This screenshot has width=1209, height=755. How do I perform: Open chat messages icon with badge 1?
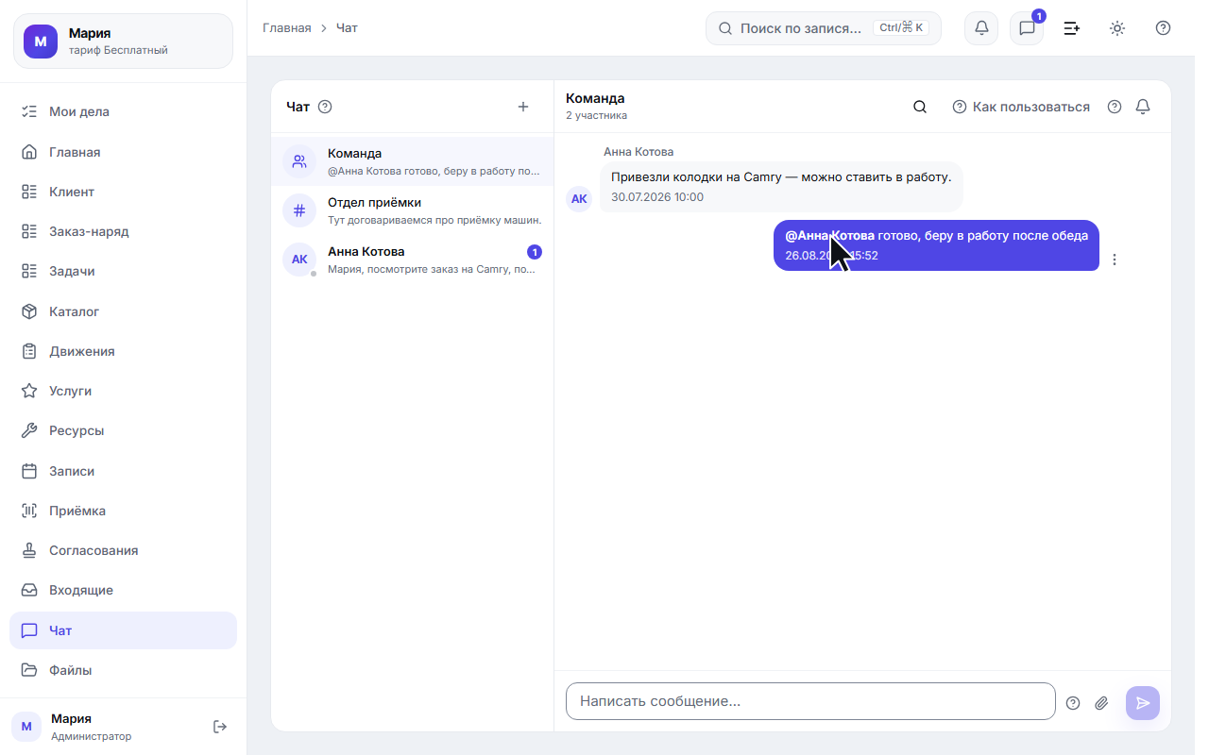[1027, 28]
